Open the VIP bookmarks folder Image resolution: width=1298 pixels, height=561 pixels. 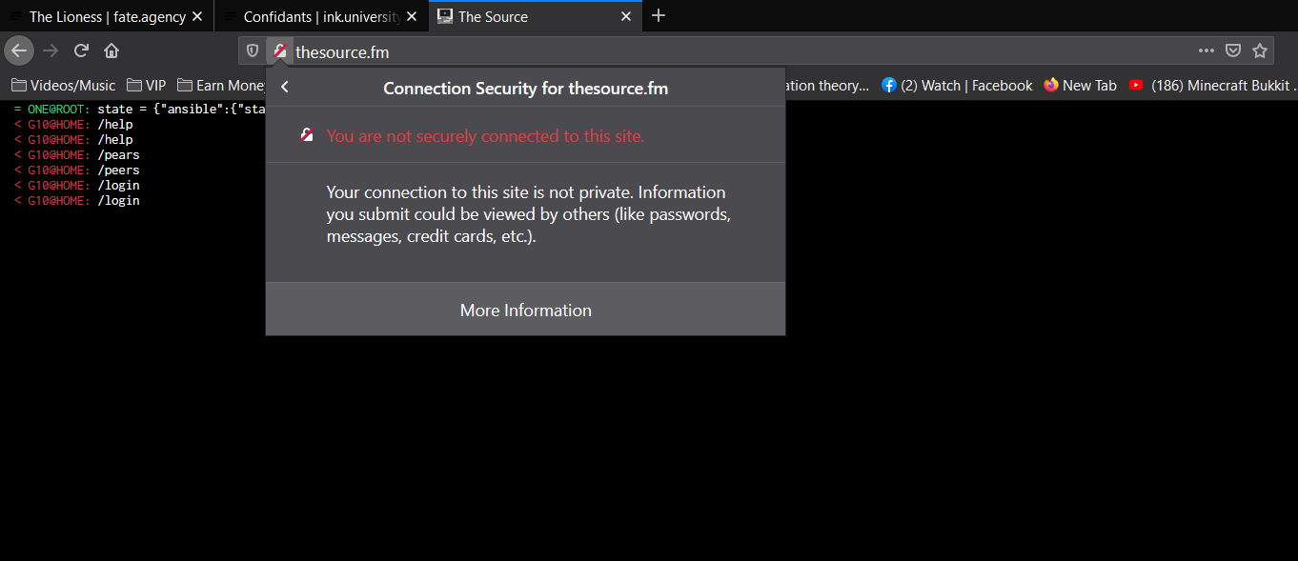tap(147, 85)
